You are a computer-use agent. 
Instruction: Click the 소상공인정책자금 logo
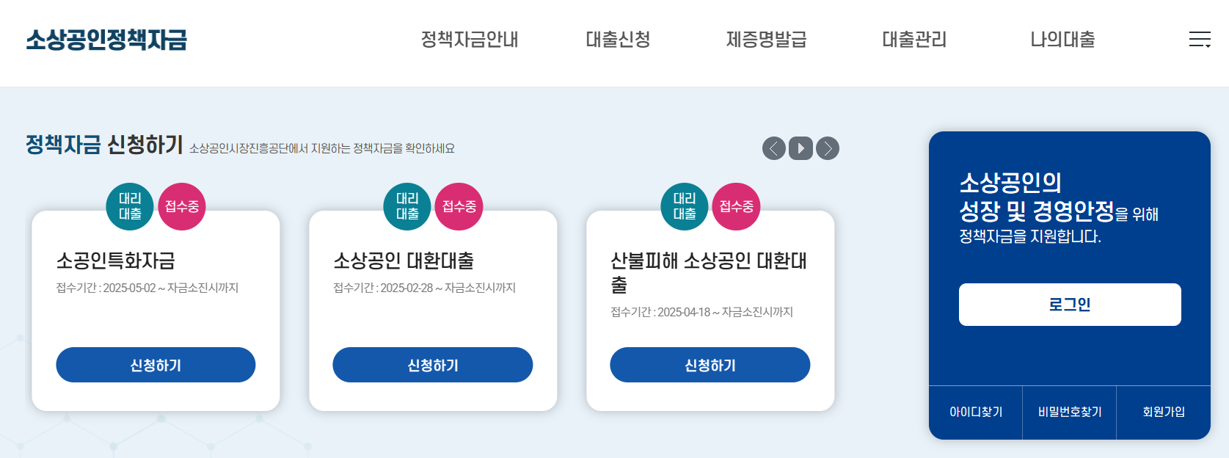pyautogui.click(x=107, y=41)
